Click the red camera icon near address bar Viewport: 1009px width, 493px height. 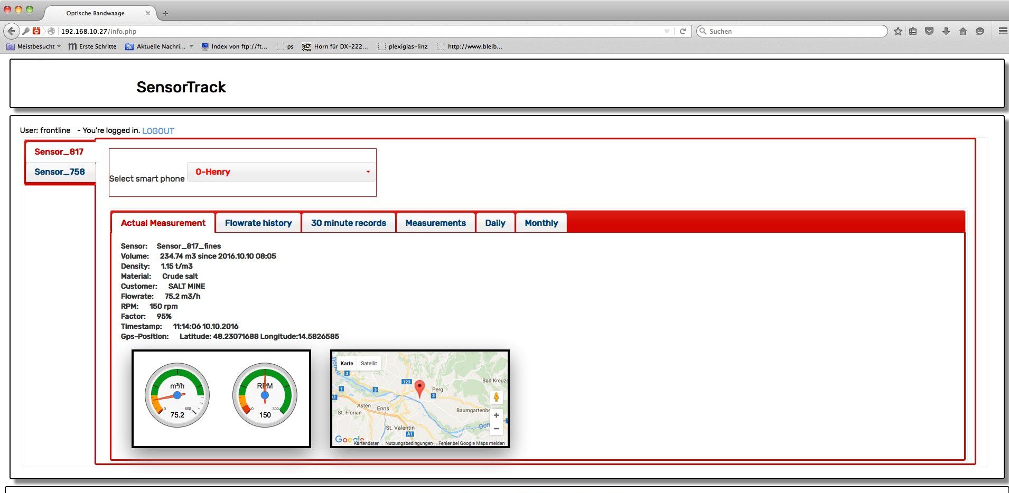coord(36,31)
